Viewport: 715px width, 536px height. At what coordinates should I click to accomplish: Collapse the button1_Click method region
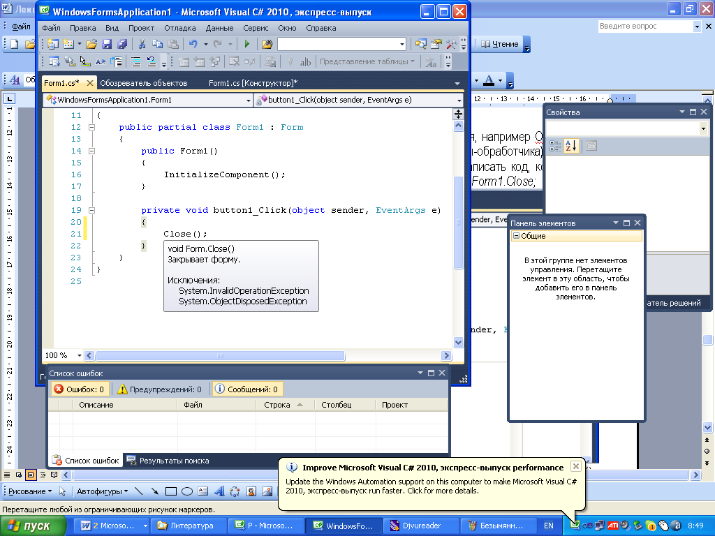pyautogui.click(x=91, y=210)
